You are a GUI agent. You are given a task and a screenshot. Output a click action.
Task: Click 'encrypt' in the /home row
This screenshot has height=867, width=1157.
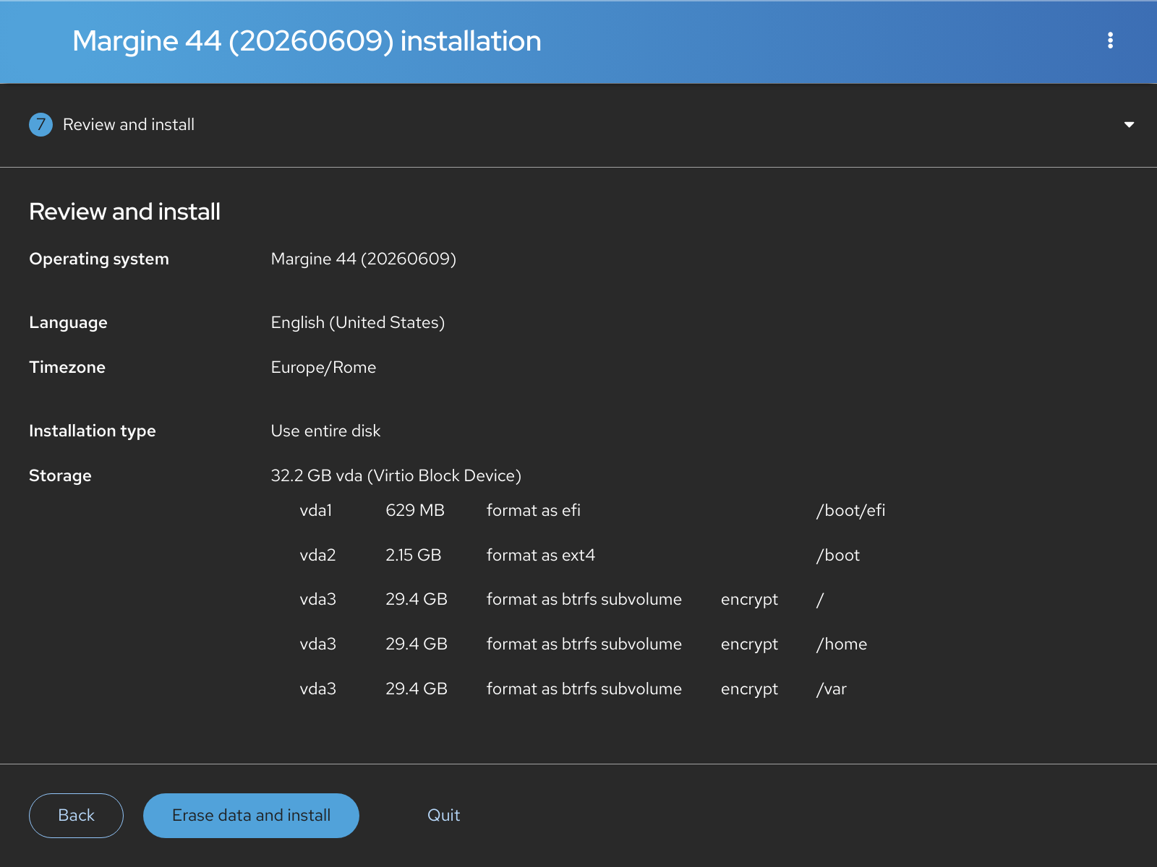click(x=749, y=644)
